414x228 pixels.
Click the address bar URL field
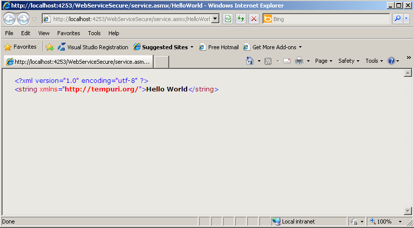(131, 19)
